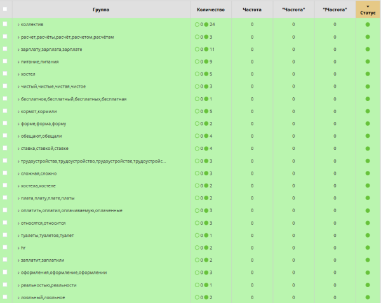Expand the трудоустройства group row

18,161
